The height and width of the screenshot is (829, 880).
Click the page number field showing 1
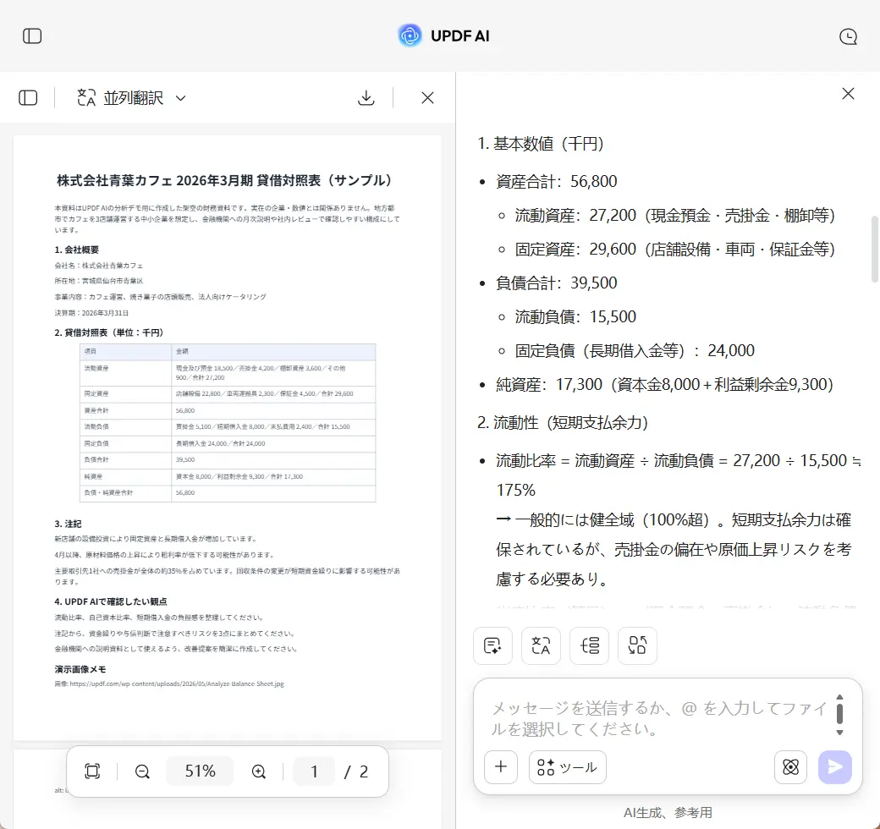coord(314,771)
